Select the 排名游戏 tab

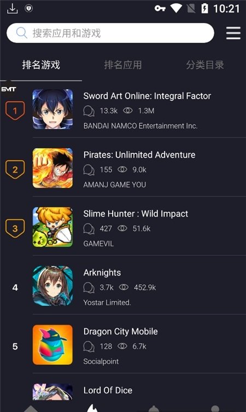(x=41, y=65)
